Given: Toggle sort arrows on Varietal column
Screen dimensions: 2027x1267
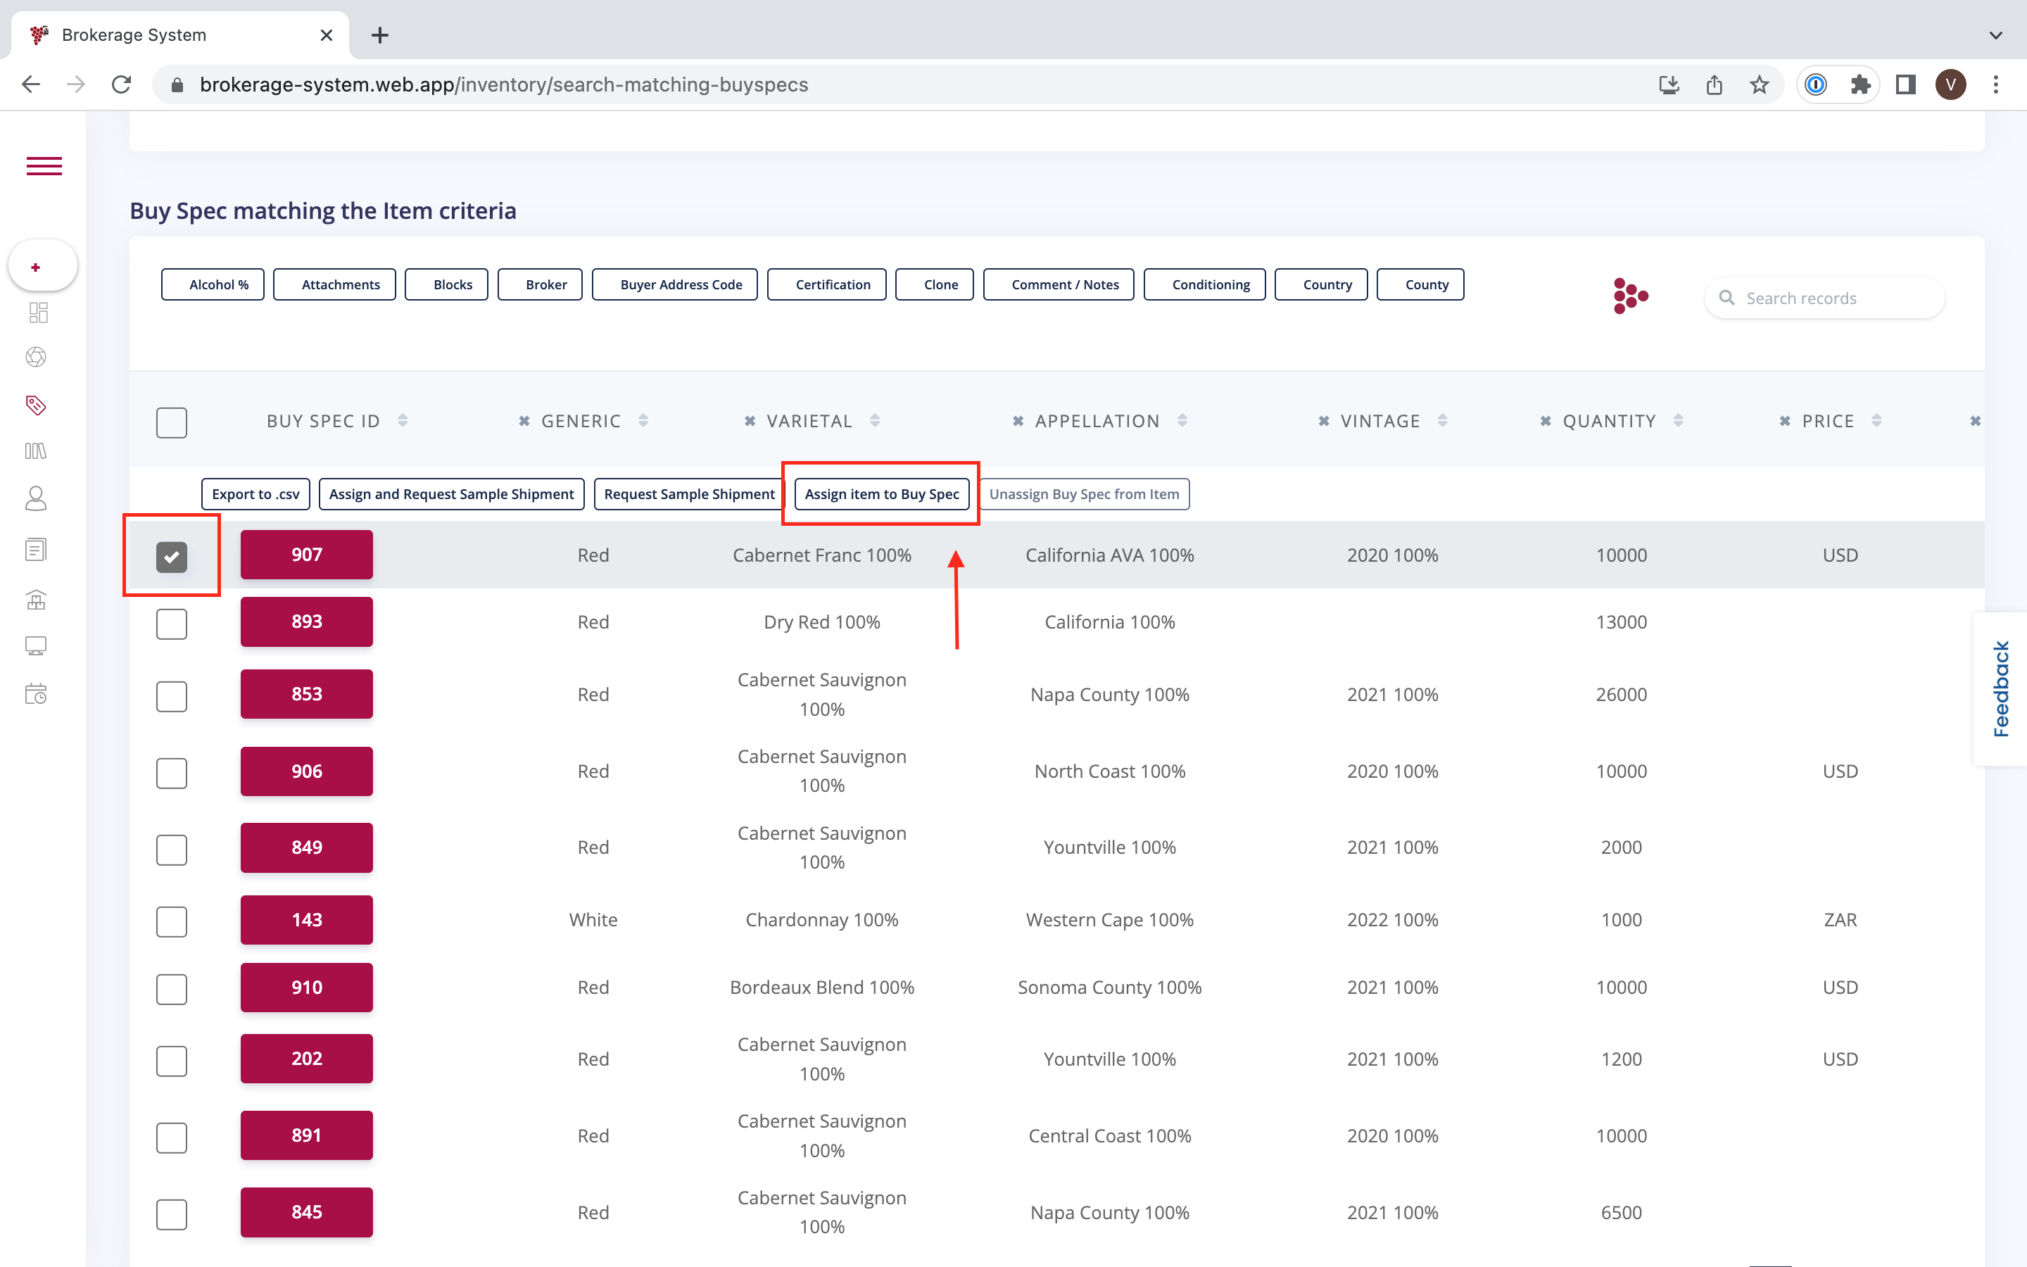Looking at the screenshot, I should (874, 421).
